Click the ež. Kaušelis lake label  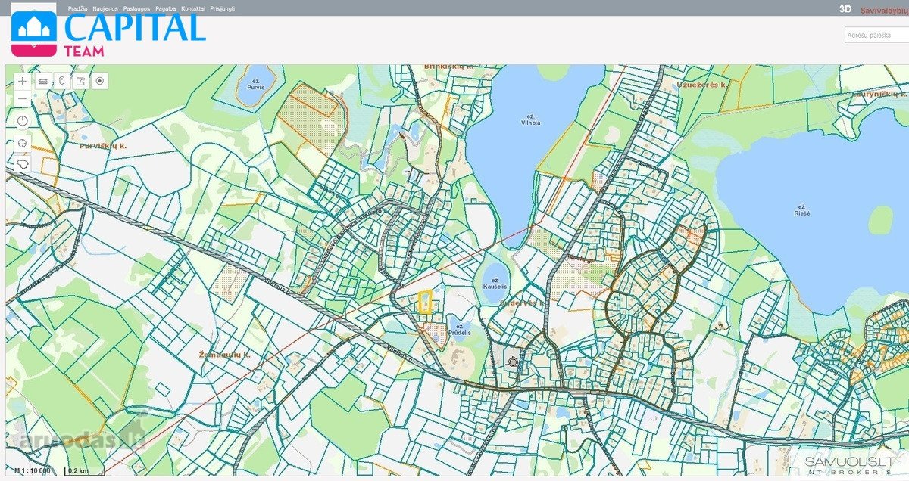493,284
